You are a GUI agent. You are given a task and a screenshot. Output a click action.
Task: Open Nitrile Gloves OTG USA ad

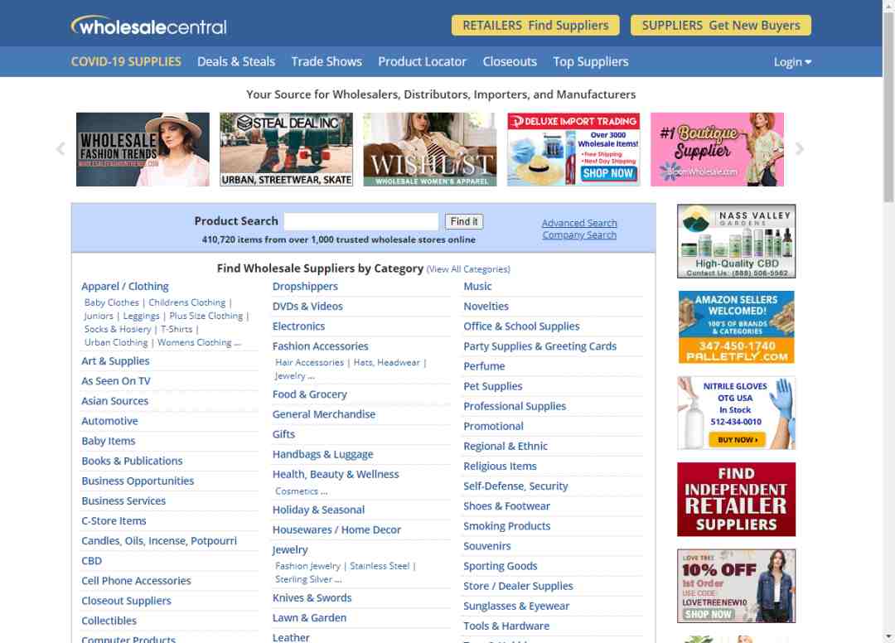pyautogui.click(x=737, y=413)
